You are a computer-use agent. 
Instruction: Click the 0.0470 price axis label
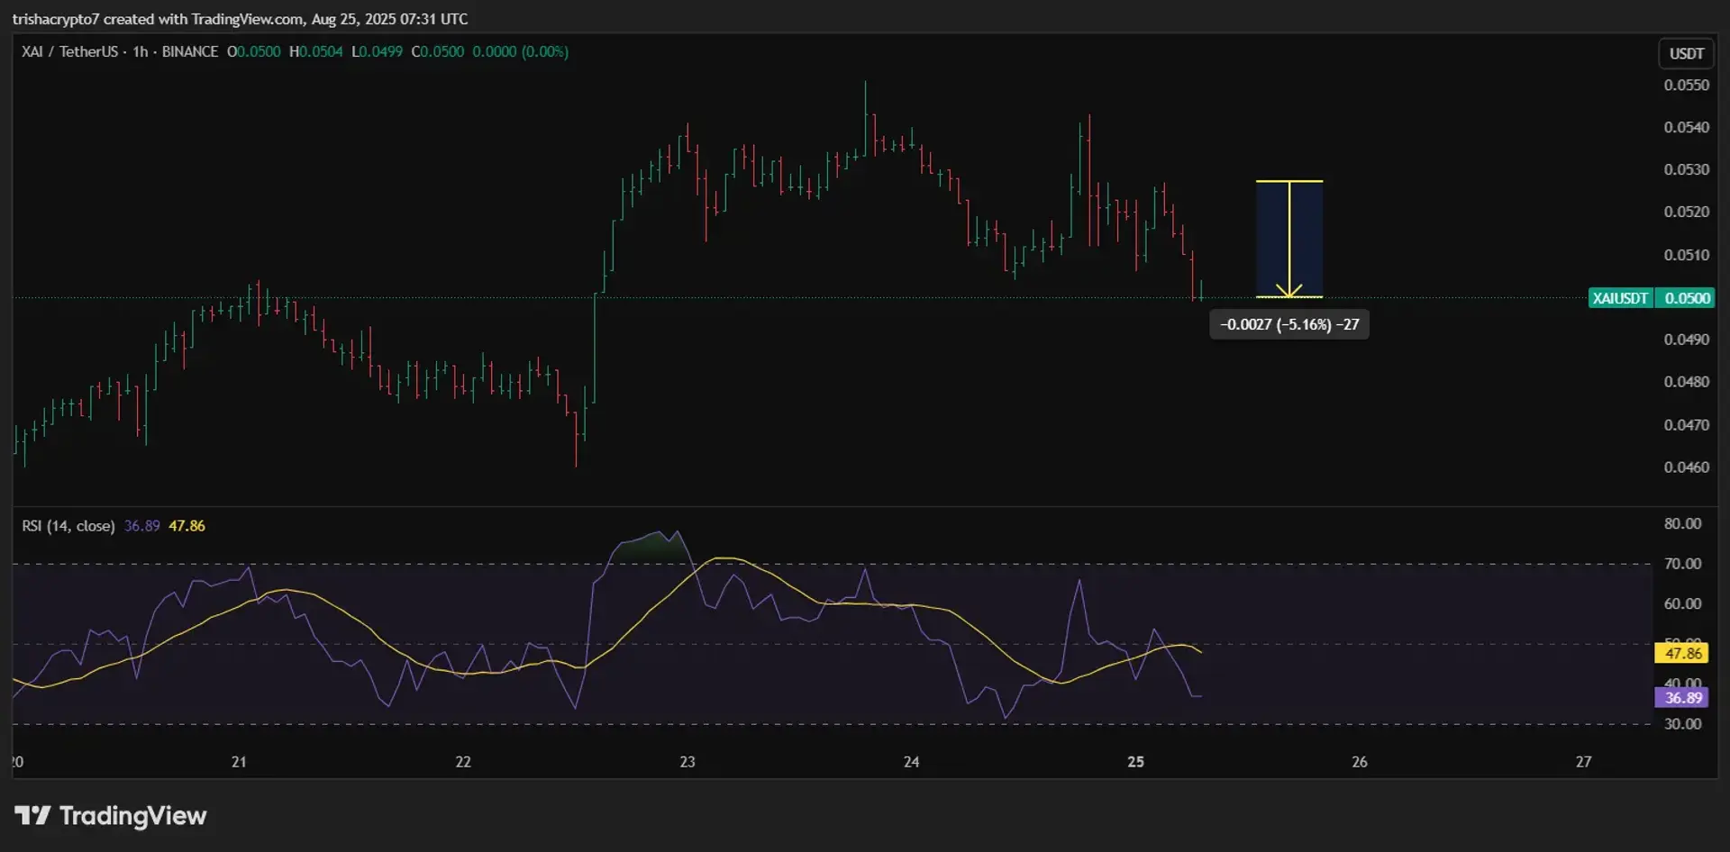click(1686, 424)
